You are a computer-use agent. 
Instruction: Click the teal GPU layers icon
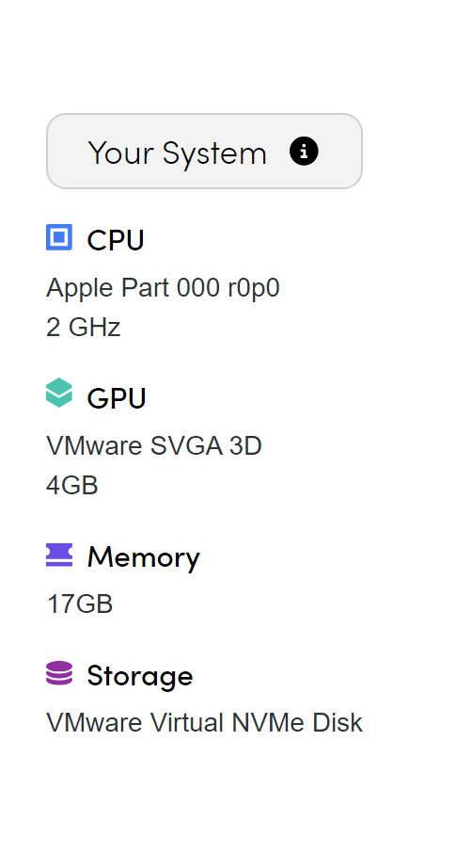(59, 393)
